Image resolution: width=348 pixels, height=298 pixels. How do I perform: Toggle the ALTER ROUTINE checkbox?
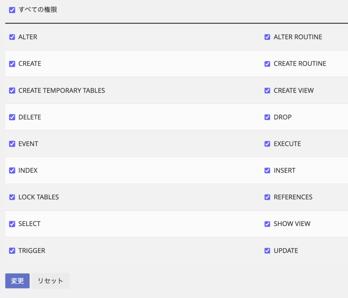click(267, 37)
